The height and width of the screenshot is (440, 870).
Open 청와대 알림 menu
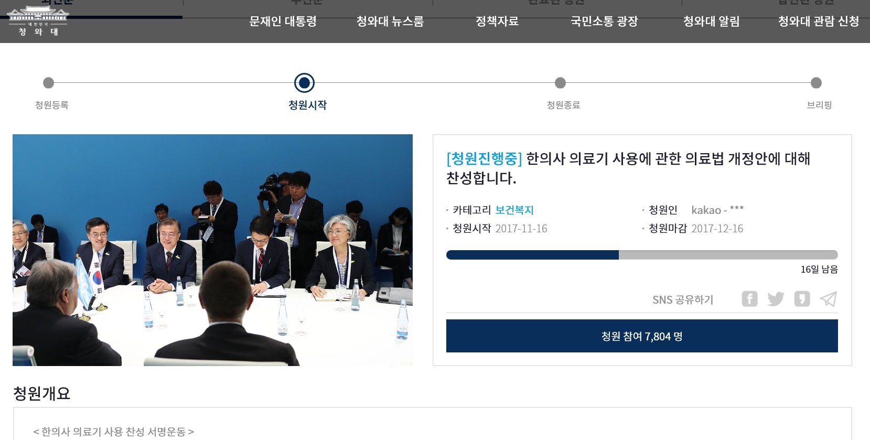pos(711,22)
